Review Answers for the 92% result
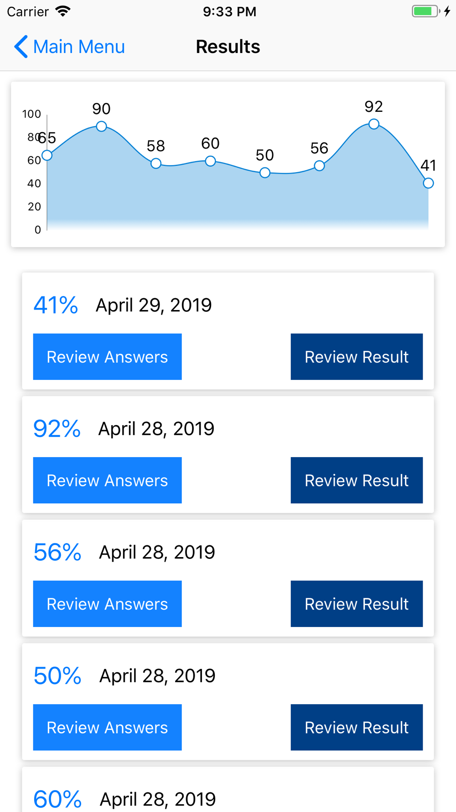This screenshot has height=812, width=456. pyautogui.click(x=107, y=480)
